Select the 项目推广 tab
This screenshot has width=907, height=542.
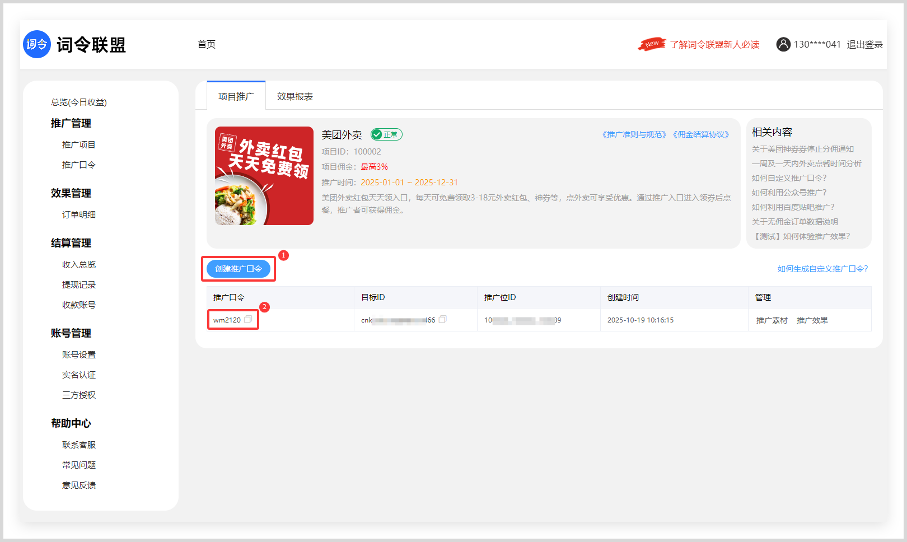(236, 96)
